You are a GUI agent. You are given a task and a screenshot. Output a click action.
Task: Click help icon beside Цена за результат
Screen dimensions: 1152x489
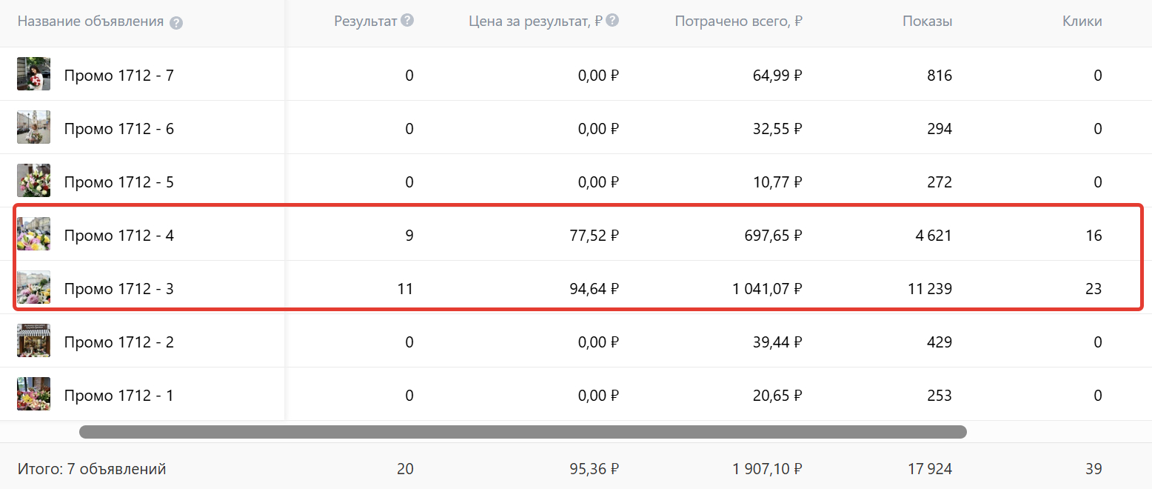click(x=612, y=21)
